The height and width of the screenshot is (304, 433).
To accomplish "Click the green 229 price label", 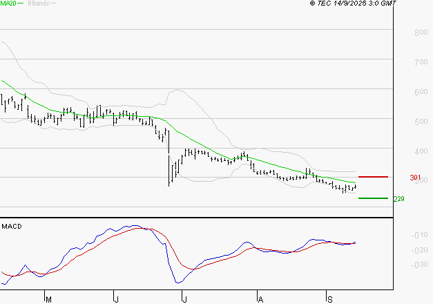I will click(398, 199).
